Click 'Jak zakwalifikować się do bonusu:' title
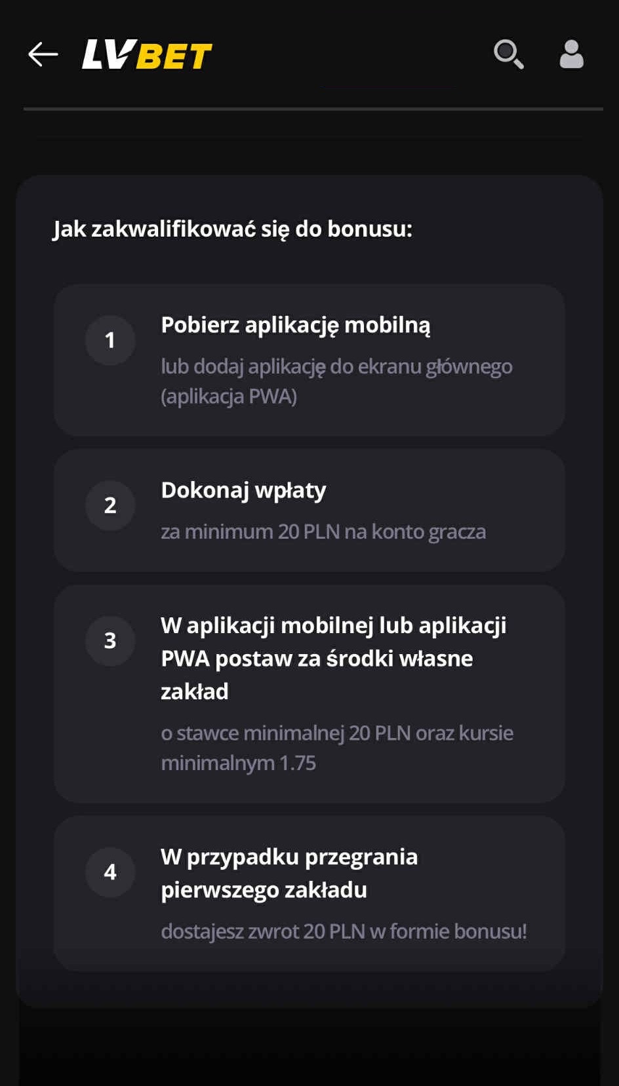Viewport: 619px width, 1086px height. 232,229
